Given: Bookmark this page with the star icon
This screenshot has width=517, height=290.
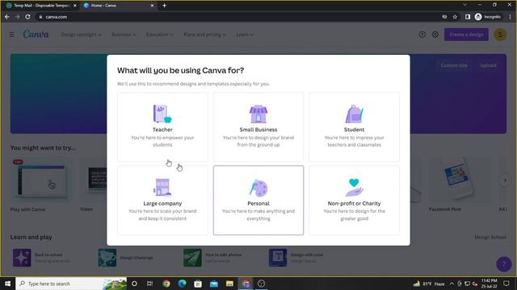Looking at the screenshot, I should pos(455,17).
